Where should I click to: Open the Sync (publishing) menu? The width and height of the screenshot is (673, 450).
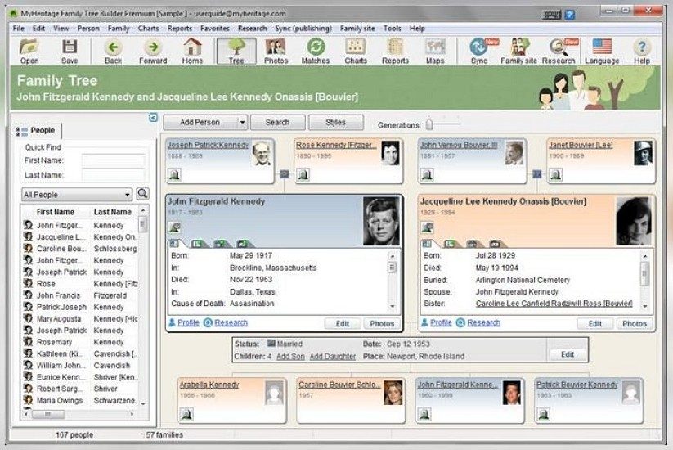pos(303,29)
